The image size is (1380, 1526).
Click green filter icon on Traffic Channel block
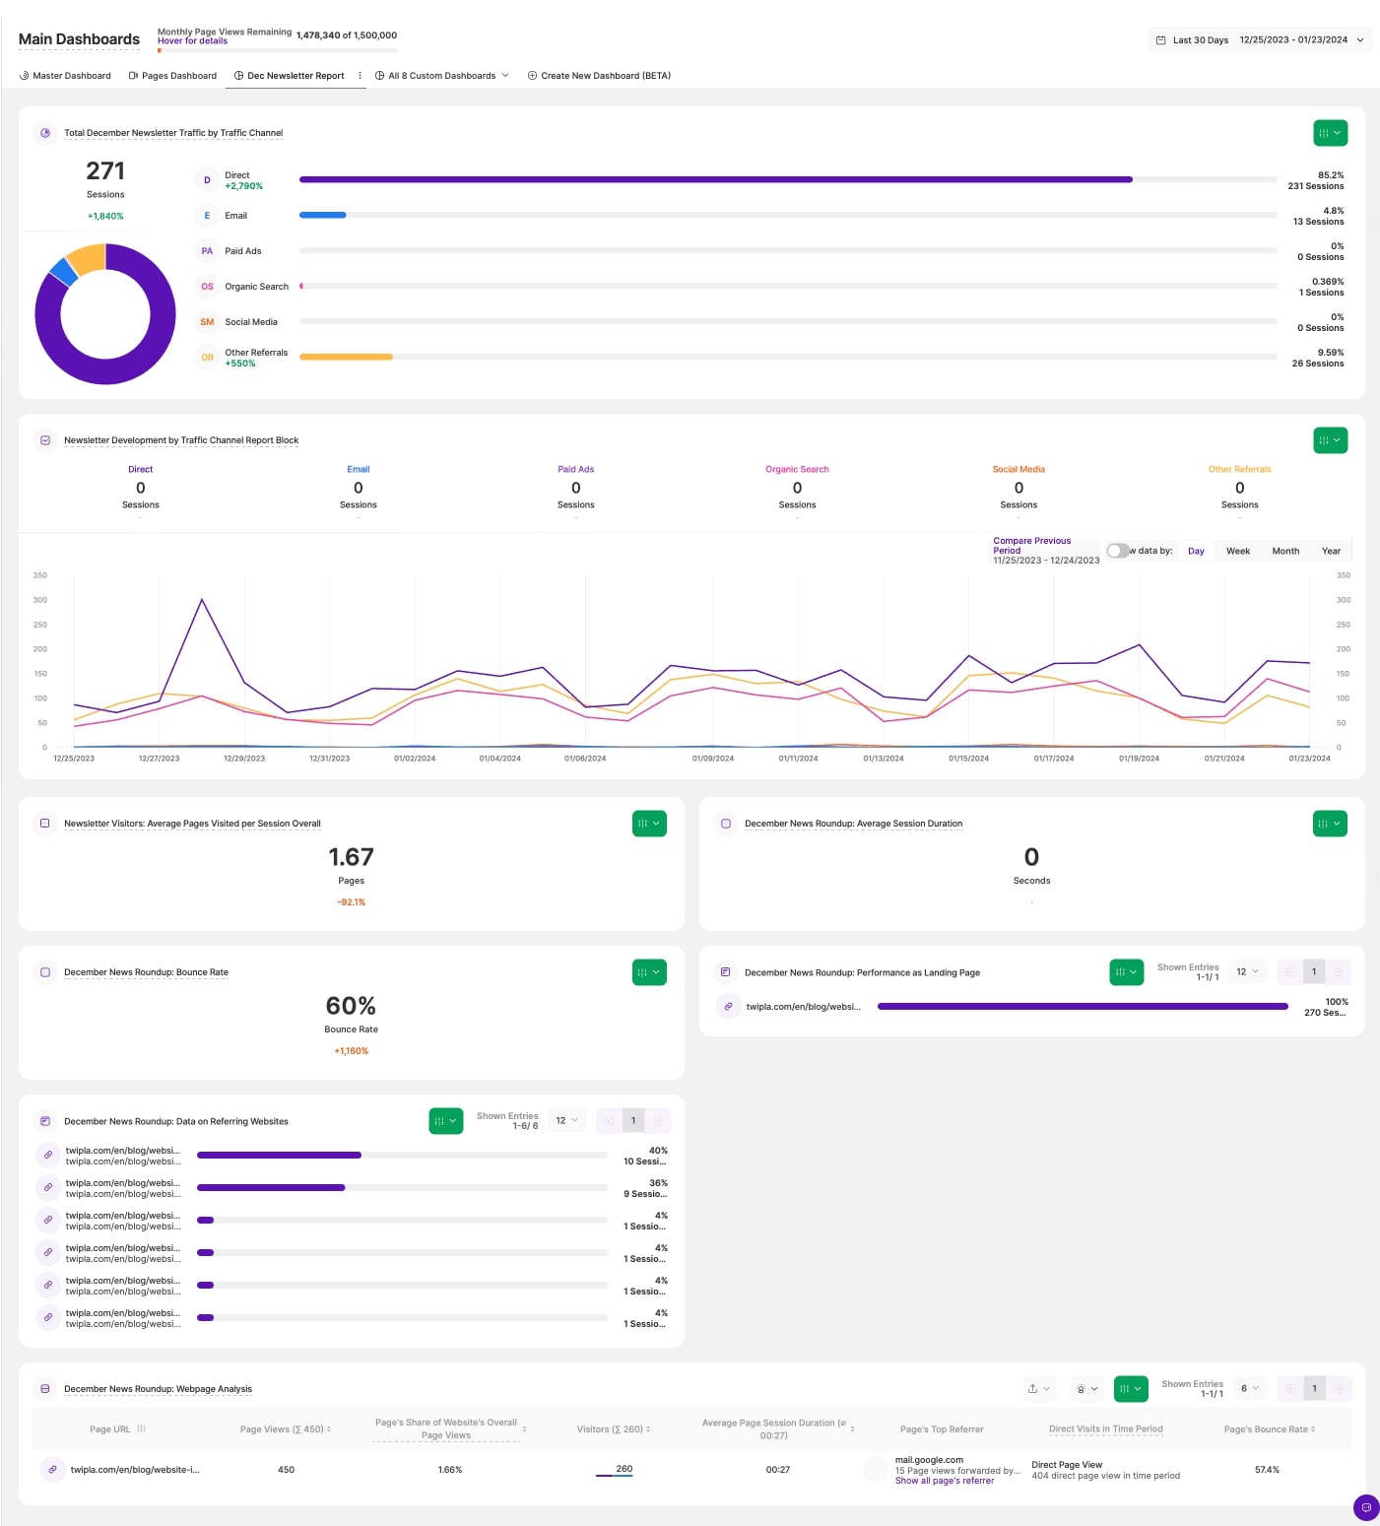click(x=1330, y=133)
